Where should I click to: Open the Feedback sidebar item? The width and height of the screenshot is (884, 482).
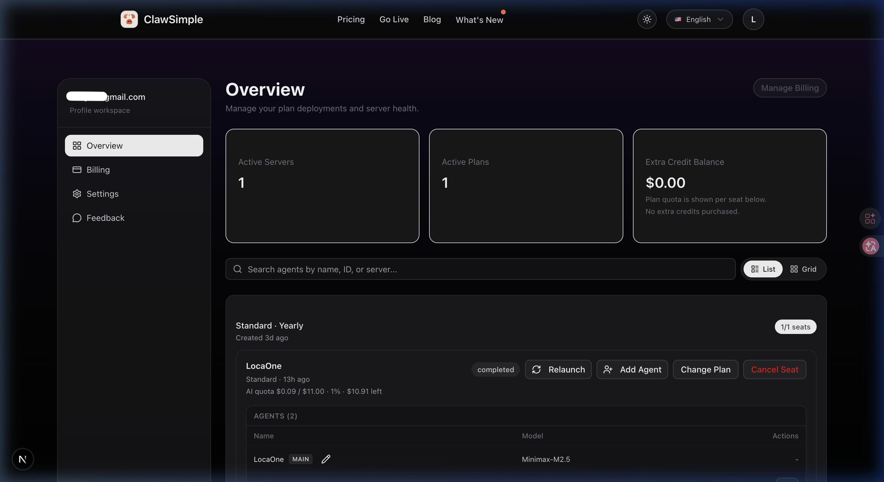105,218
